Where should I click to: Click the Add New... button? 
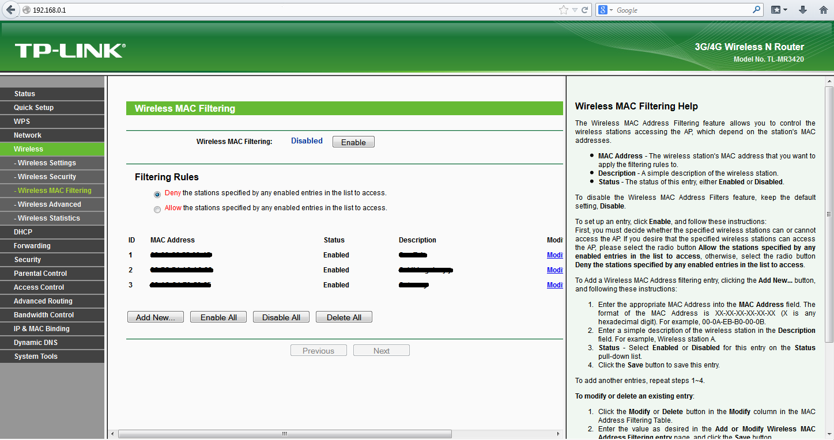156,317
